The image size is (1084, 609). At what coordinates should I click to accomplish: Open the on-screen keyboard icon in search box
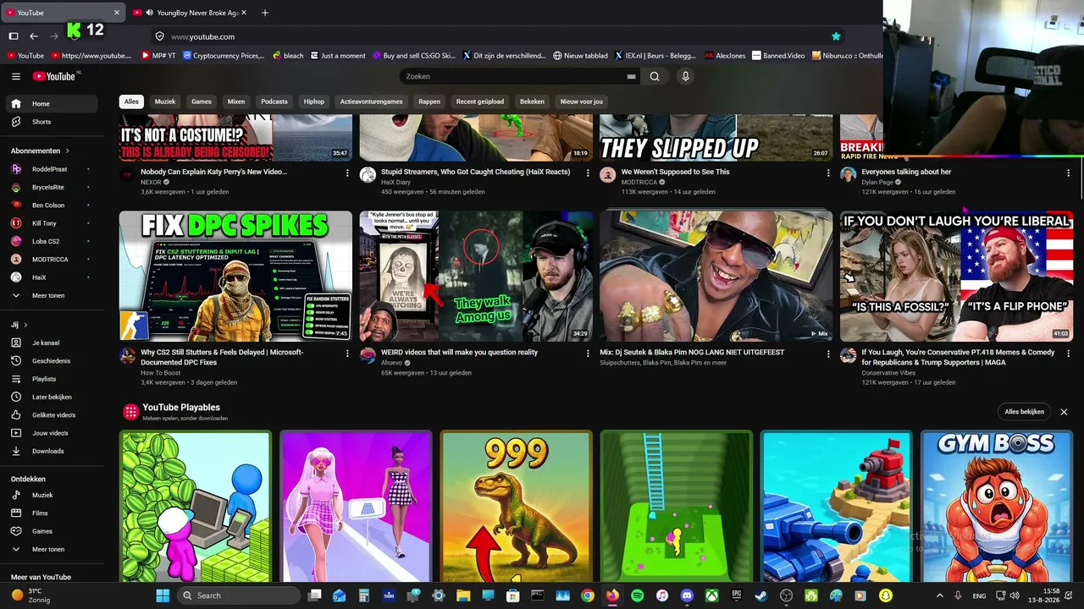point(631,76)
